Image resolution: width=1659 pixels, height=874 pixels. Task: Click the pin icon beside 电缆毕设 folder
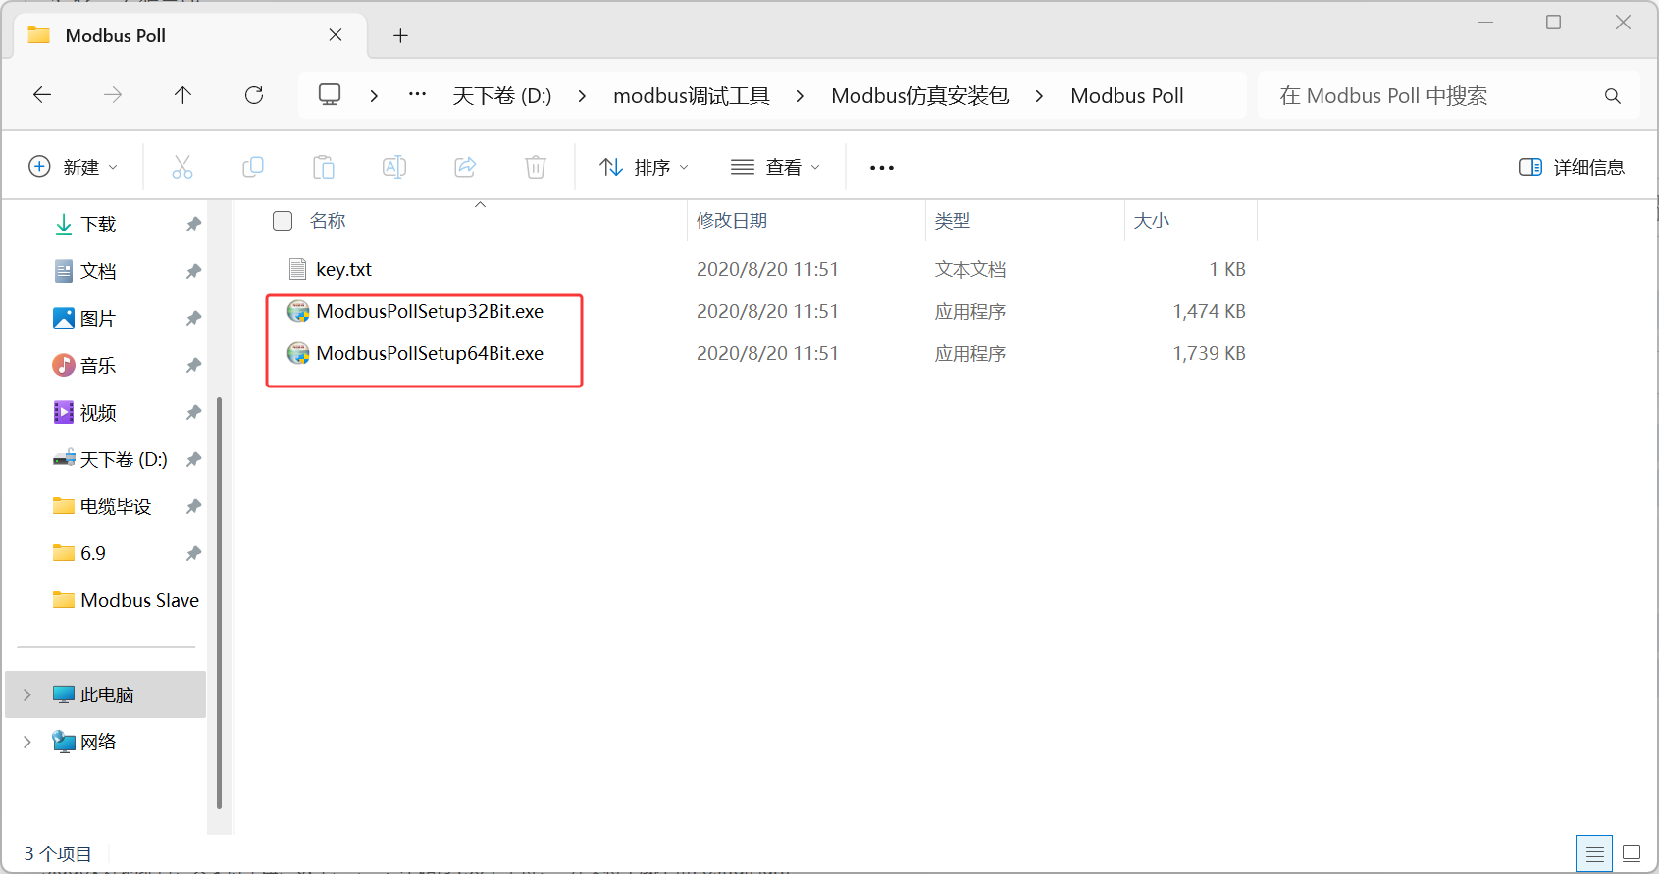click(x=193, y=506)
